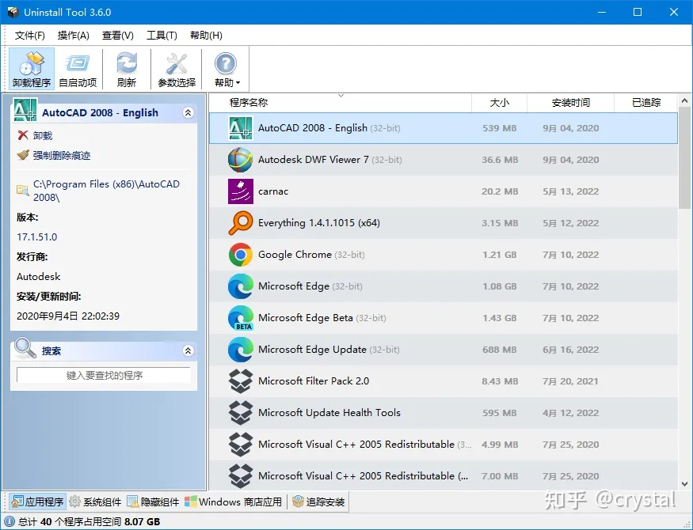Viewport: 693px width, 530px height.
Task: Open the 工具(T) menu
Action: tap(162, 36)
